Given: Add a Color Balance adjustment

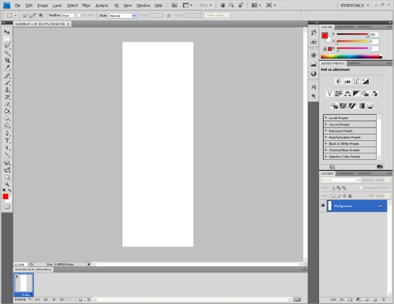Looking at the screenshot, I should pos(348,94).
